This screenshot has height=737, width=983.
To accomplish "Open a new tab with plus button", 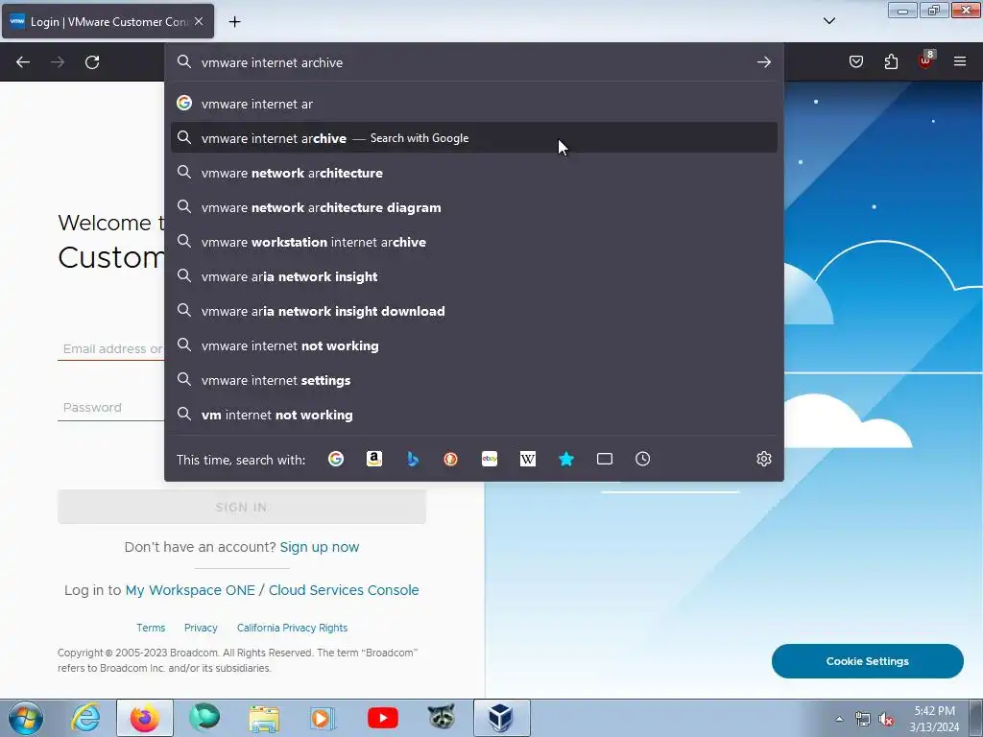I will tap(234, 22).
